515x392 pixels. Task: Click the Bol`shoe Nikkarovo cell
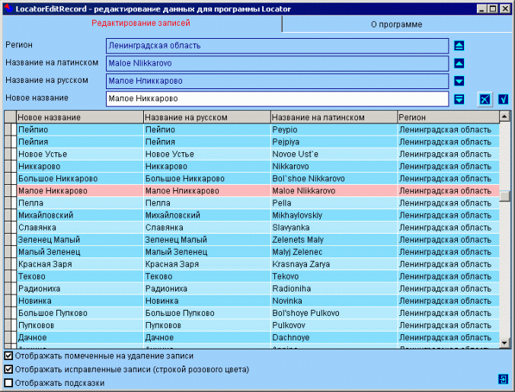tap(334, 178)
